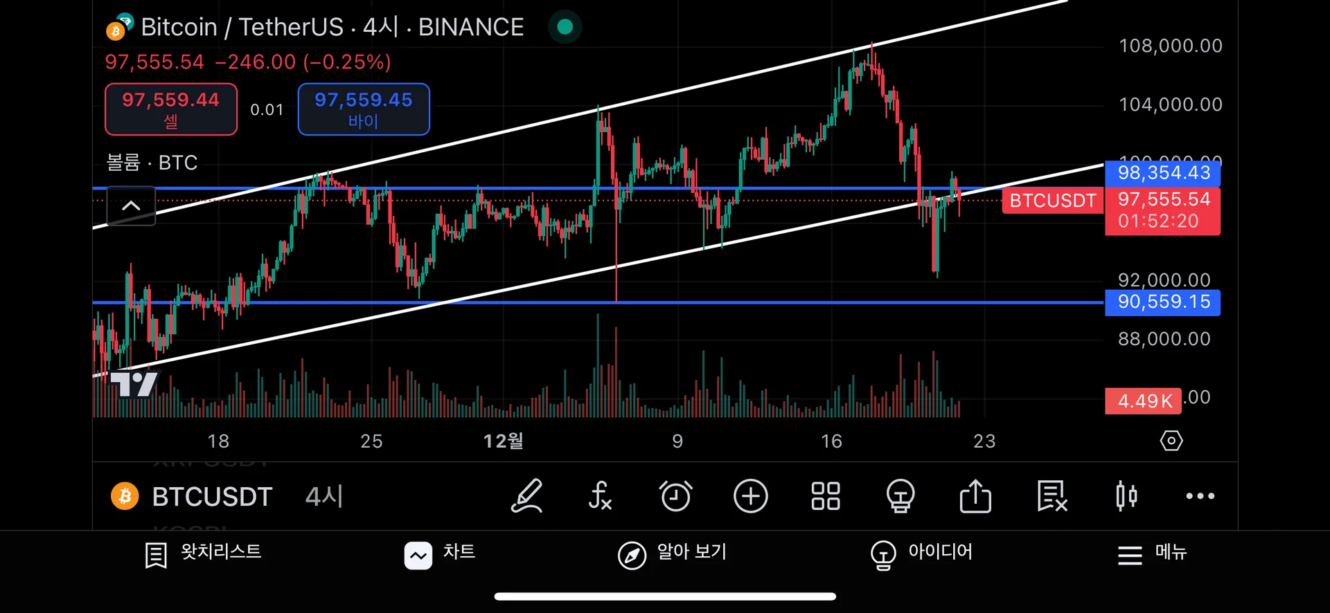Switch to the 왓치리스트 tab
The width and height of the screenshot is (1330, 613).
[204, 553]
